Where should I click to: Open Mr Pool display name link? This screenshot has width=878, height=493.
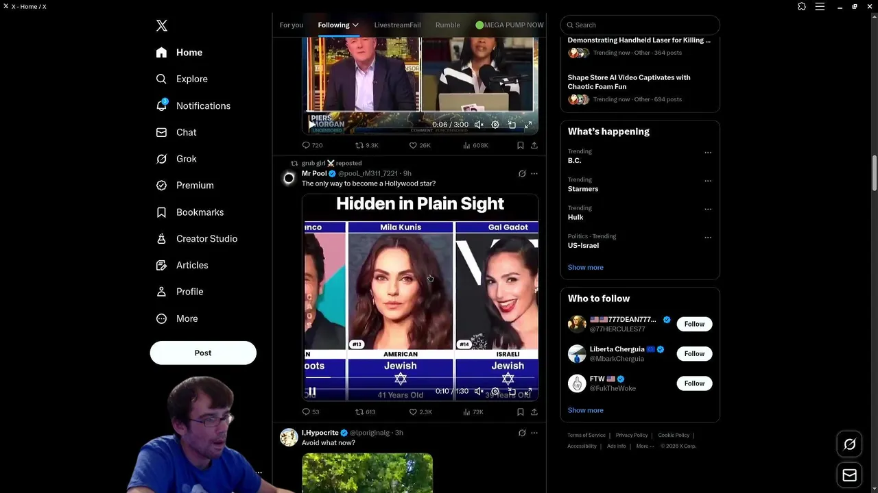tap(314, 173)
